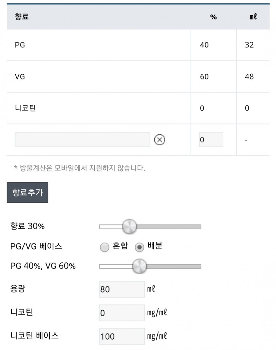Click the 향료 column header
This screenshot has width=276, height=350.
pos(22,16)
